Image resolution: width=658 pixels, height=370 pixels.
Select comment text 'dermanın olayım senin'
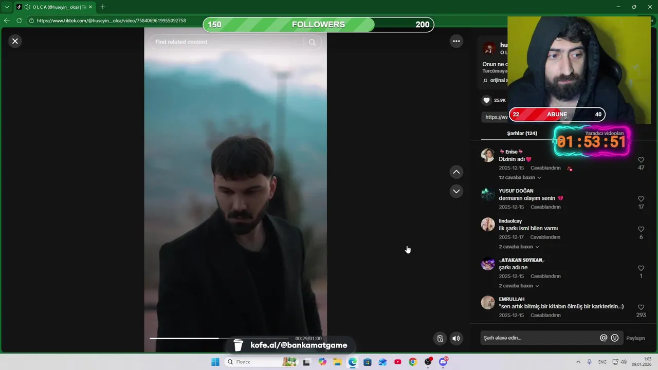(x=527, y=198)
